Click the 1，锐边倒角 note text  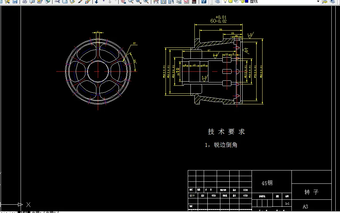[x=221, y=145]
